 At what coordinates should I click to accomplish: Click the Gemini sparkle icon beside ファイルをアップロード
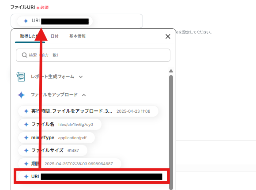(x=21, y=95)
